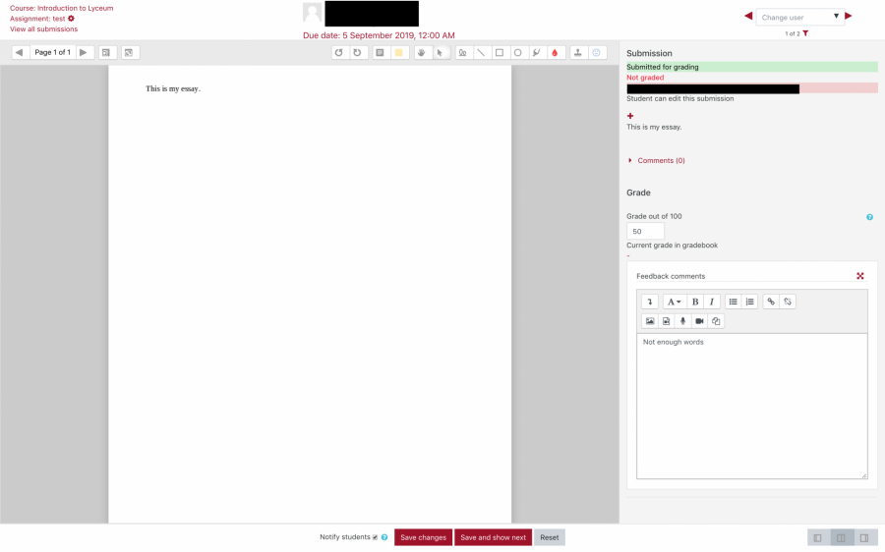Uncheck the Notify students checkbox

click(375, 537)
